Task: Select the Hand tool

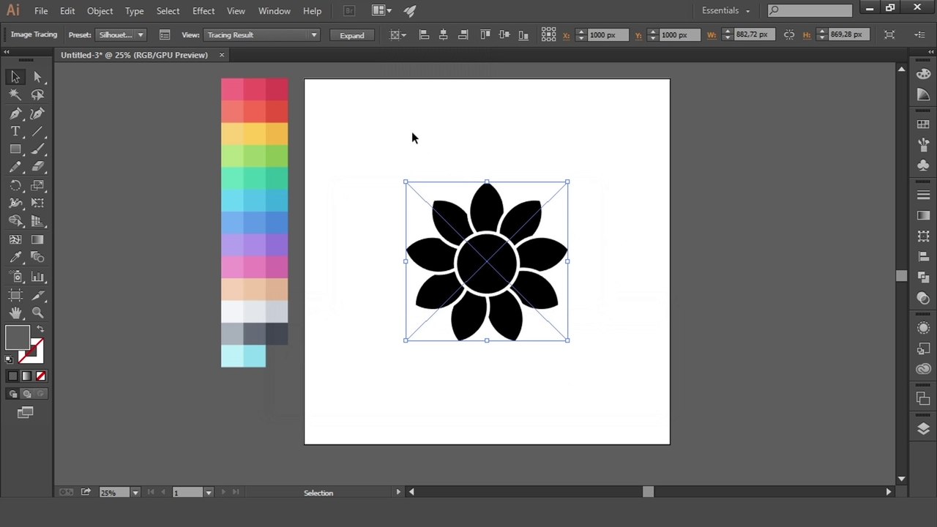Action: 15,313
